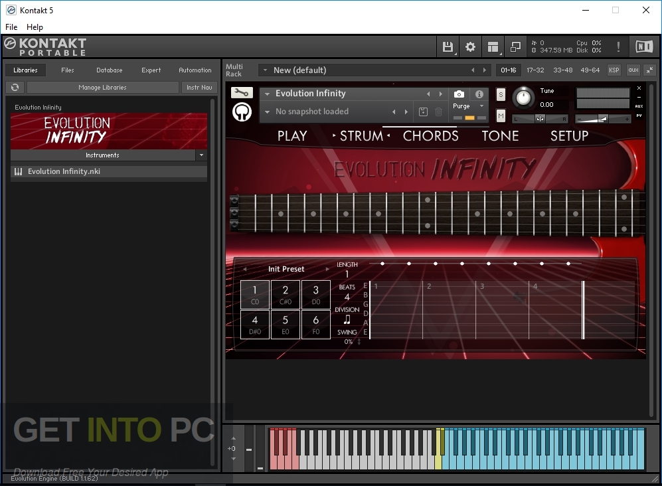Click the Evolution Infinity instrument logo icon
662x486 pixels.
tap(242, 112)
